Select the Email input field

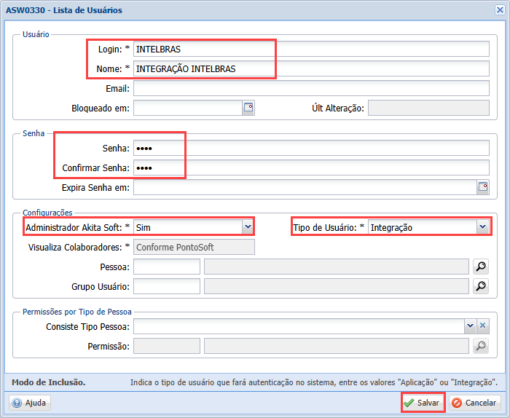(311, 88)
